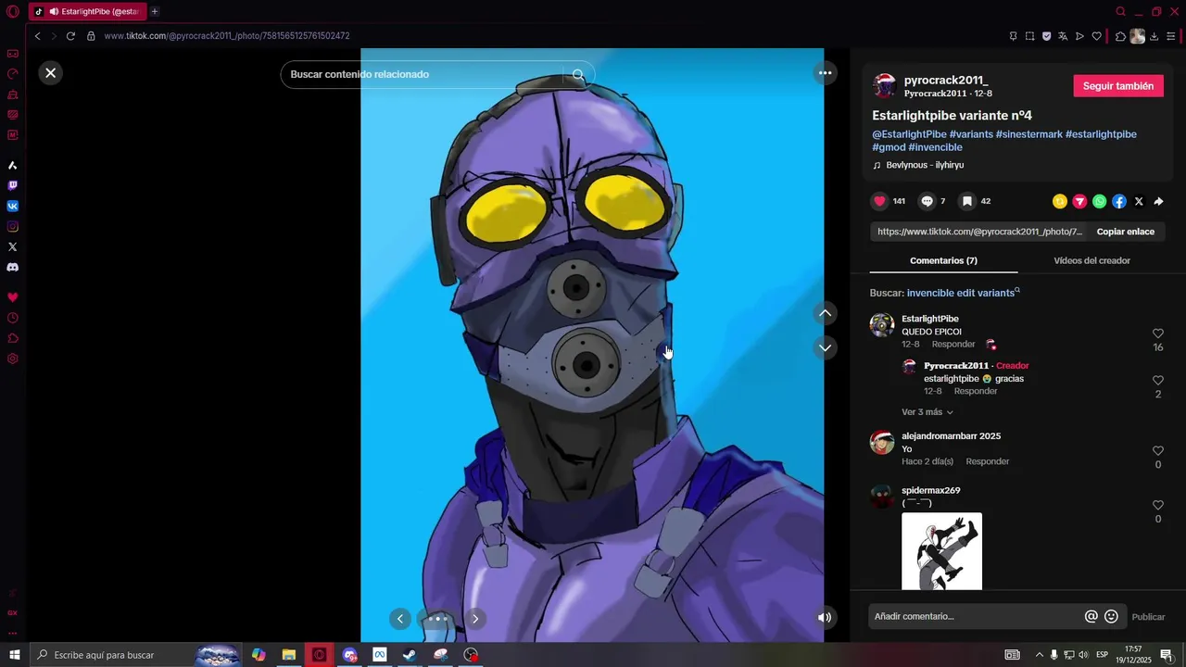
Task: Open the snapshot tool in address bar
Action: pyautogui.click(x=1029, y=36)
